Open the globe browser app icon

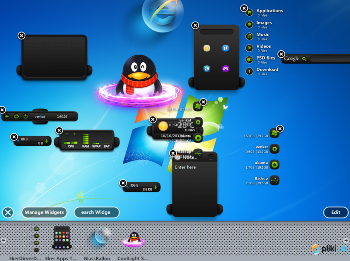tap(206, 69)
